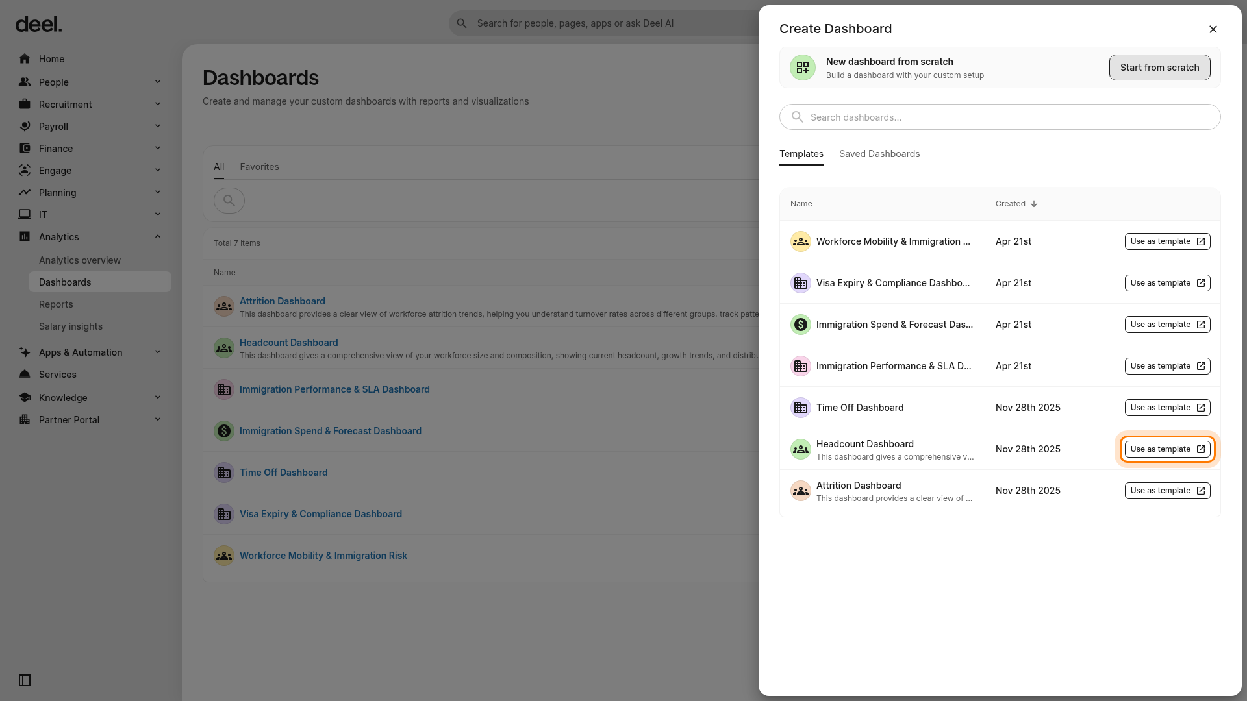This screenshot has width=1247, height=701.
Task: Expand the Finance menu chevron
Action: (x=158, y=148)
